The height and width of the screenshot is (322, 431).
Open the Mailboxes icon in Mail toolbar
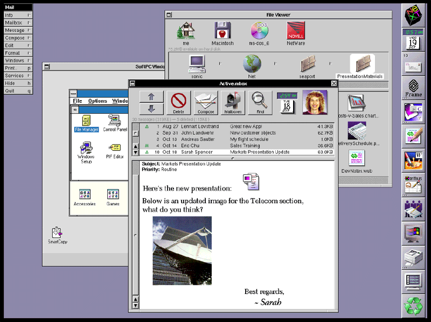pos(233,102)
